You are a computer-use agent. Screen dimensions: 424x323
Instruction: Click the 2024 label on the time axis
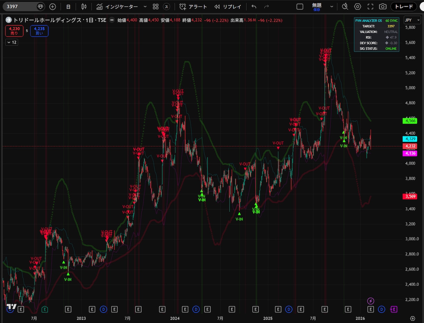tap(175, 318)
